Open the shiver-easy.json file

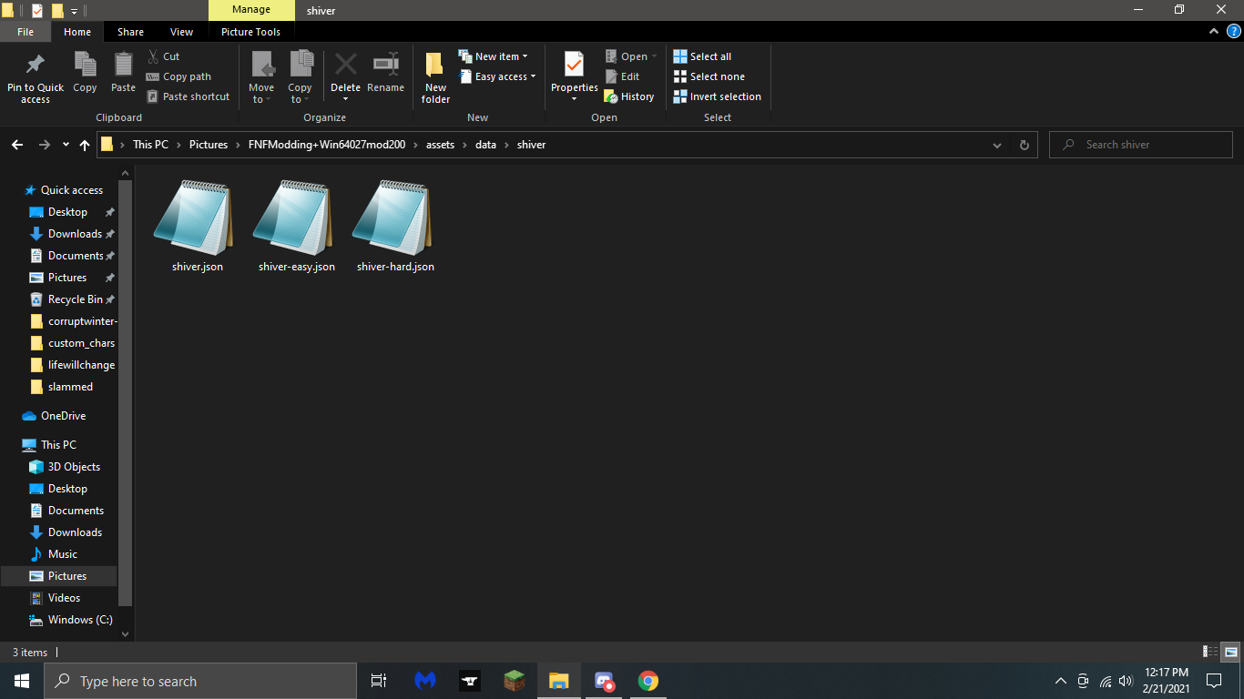[x=294, y=218]
